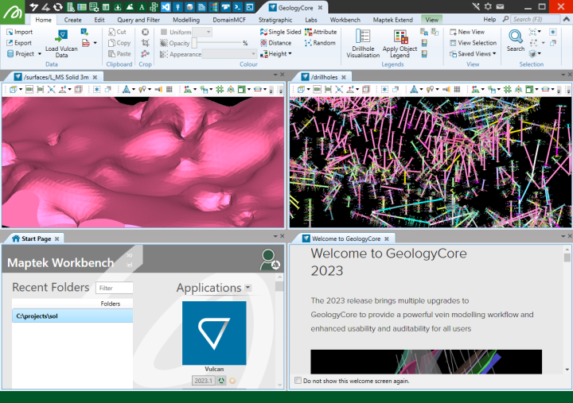
Task: Check 'Do not show this welcome screen again'
Action: (x=298, y=381)
